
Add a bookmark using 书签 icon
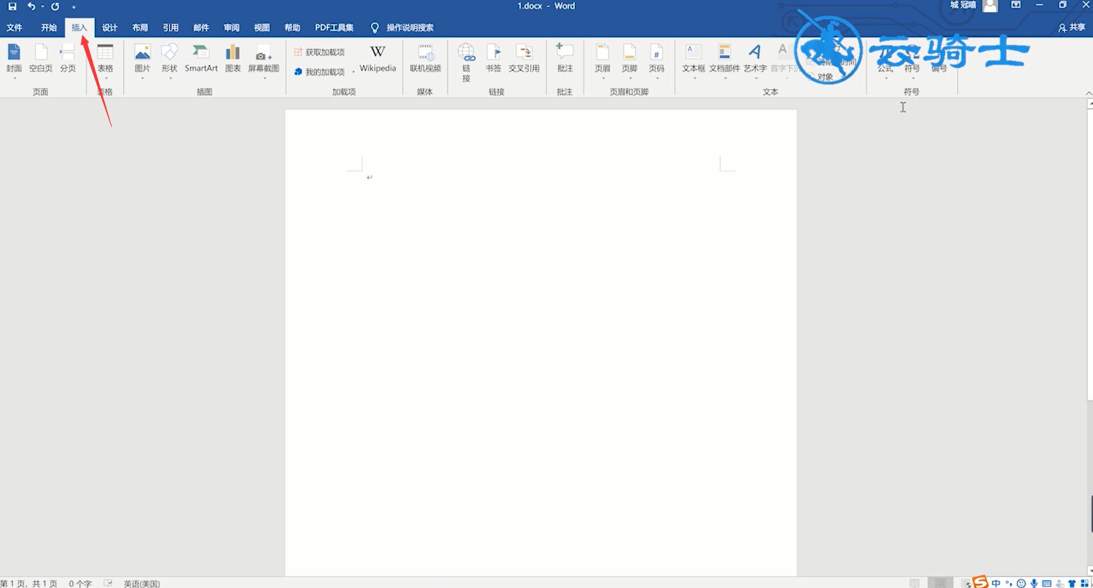click(x=493, y=58)
